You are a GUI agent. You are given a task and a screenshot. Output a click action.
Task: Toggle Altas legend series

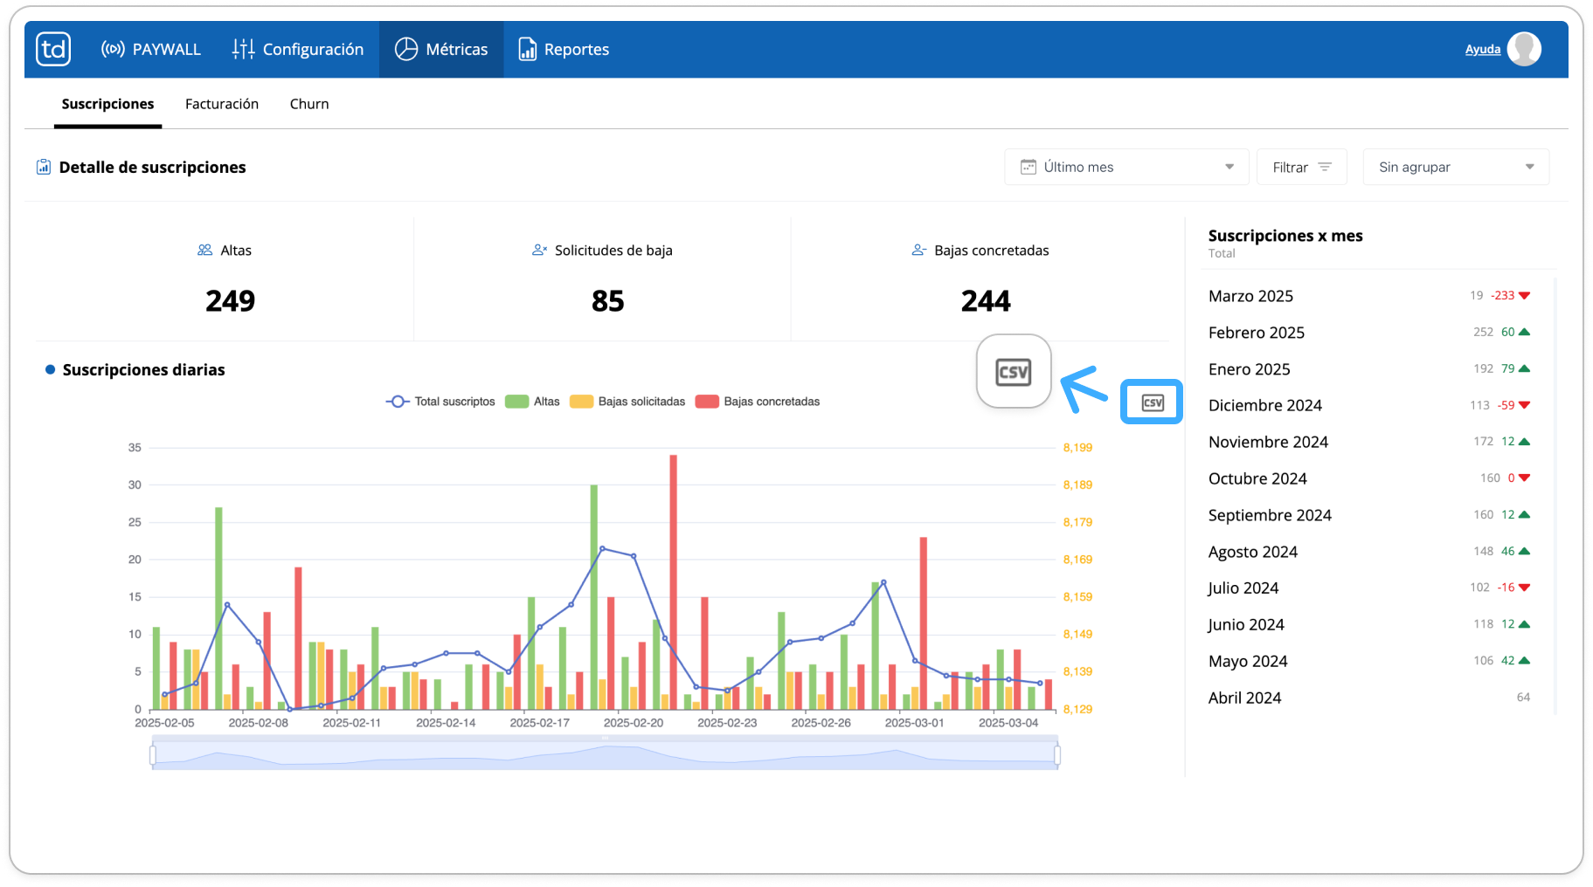(532, 402)
